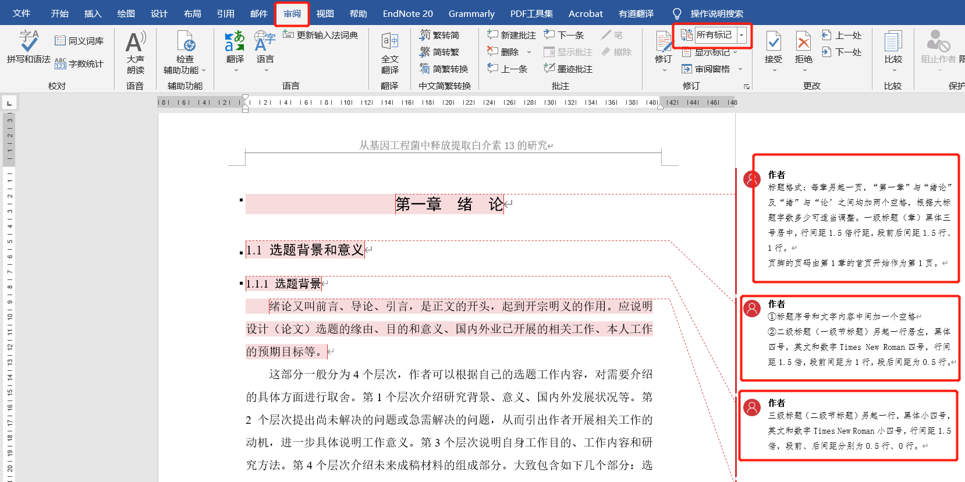
Task: Click 繁转简 conversion button
Action: click(439, 36)
